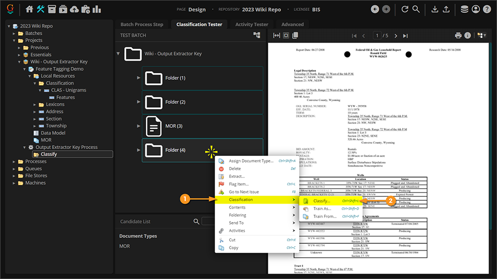Switch to the Activity Tester tab

(x=251, y=24)
